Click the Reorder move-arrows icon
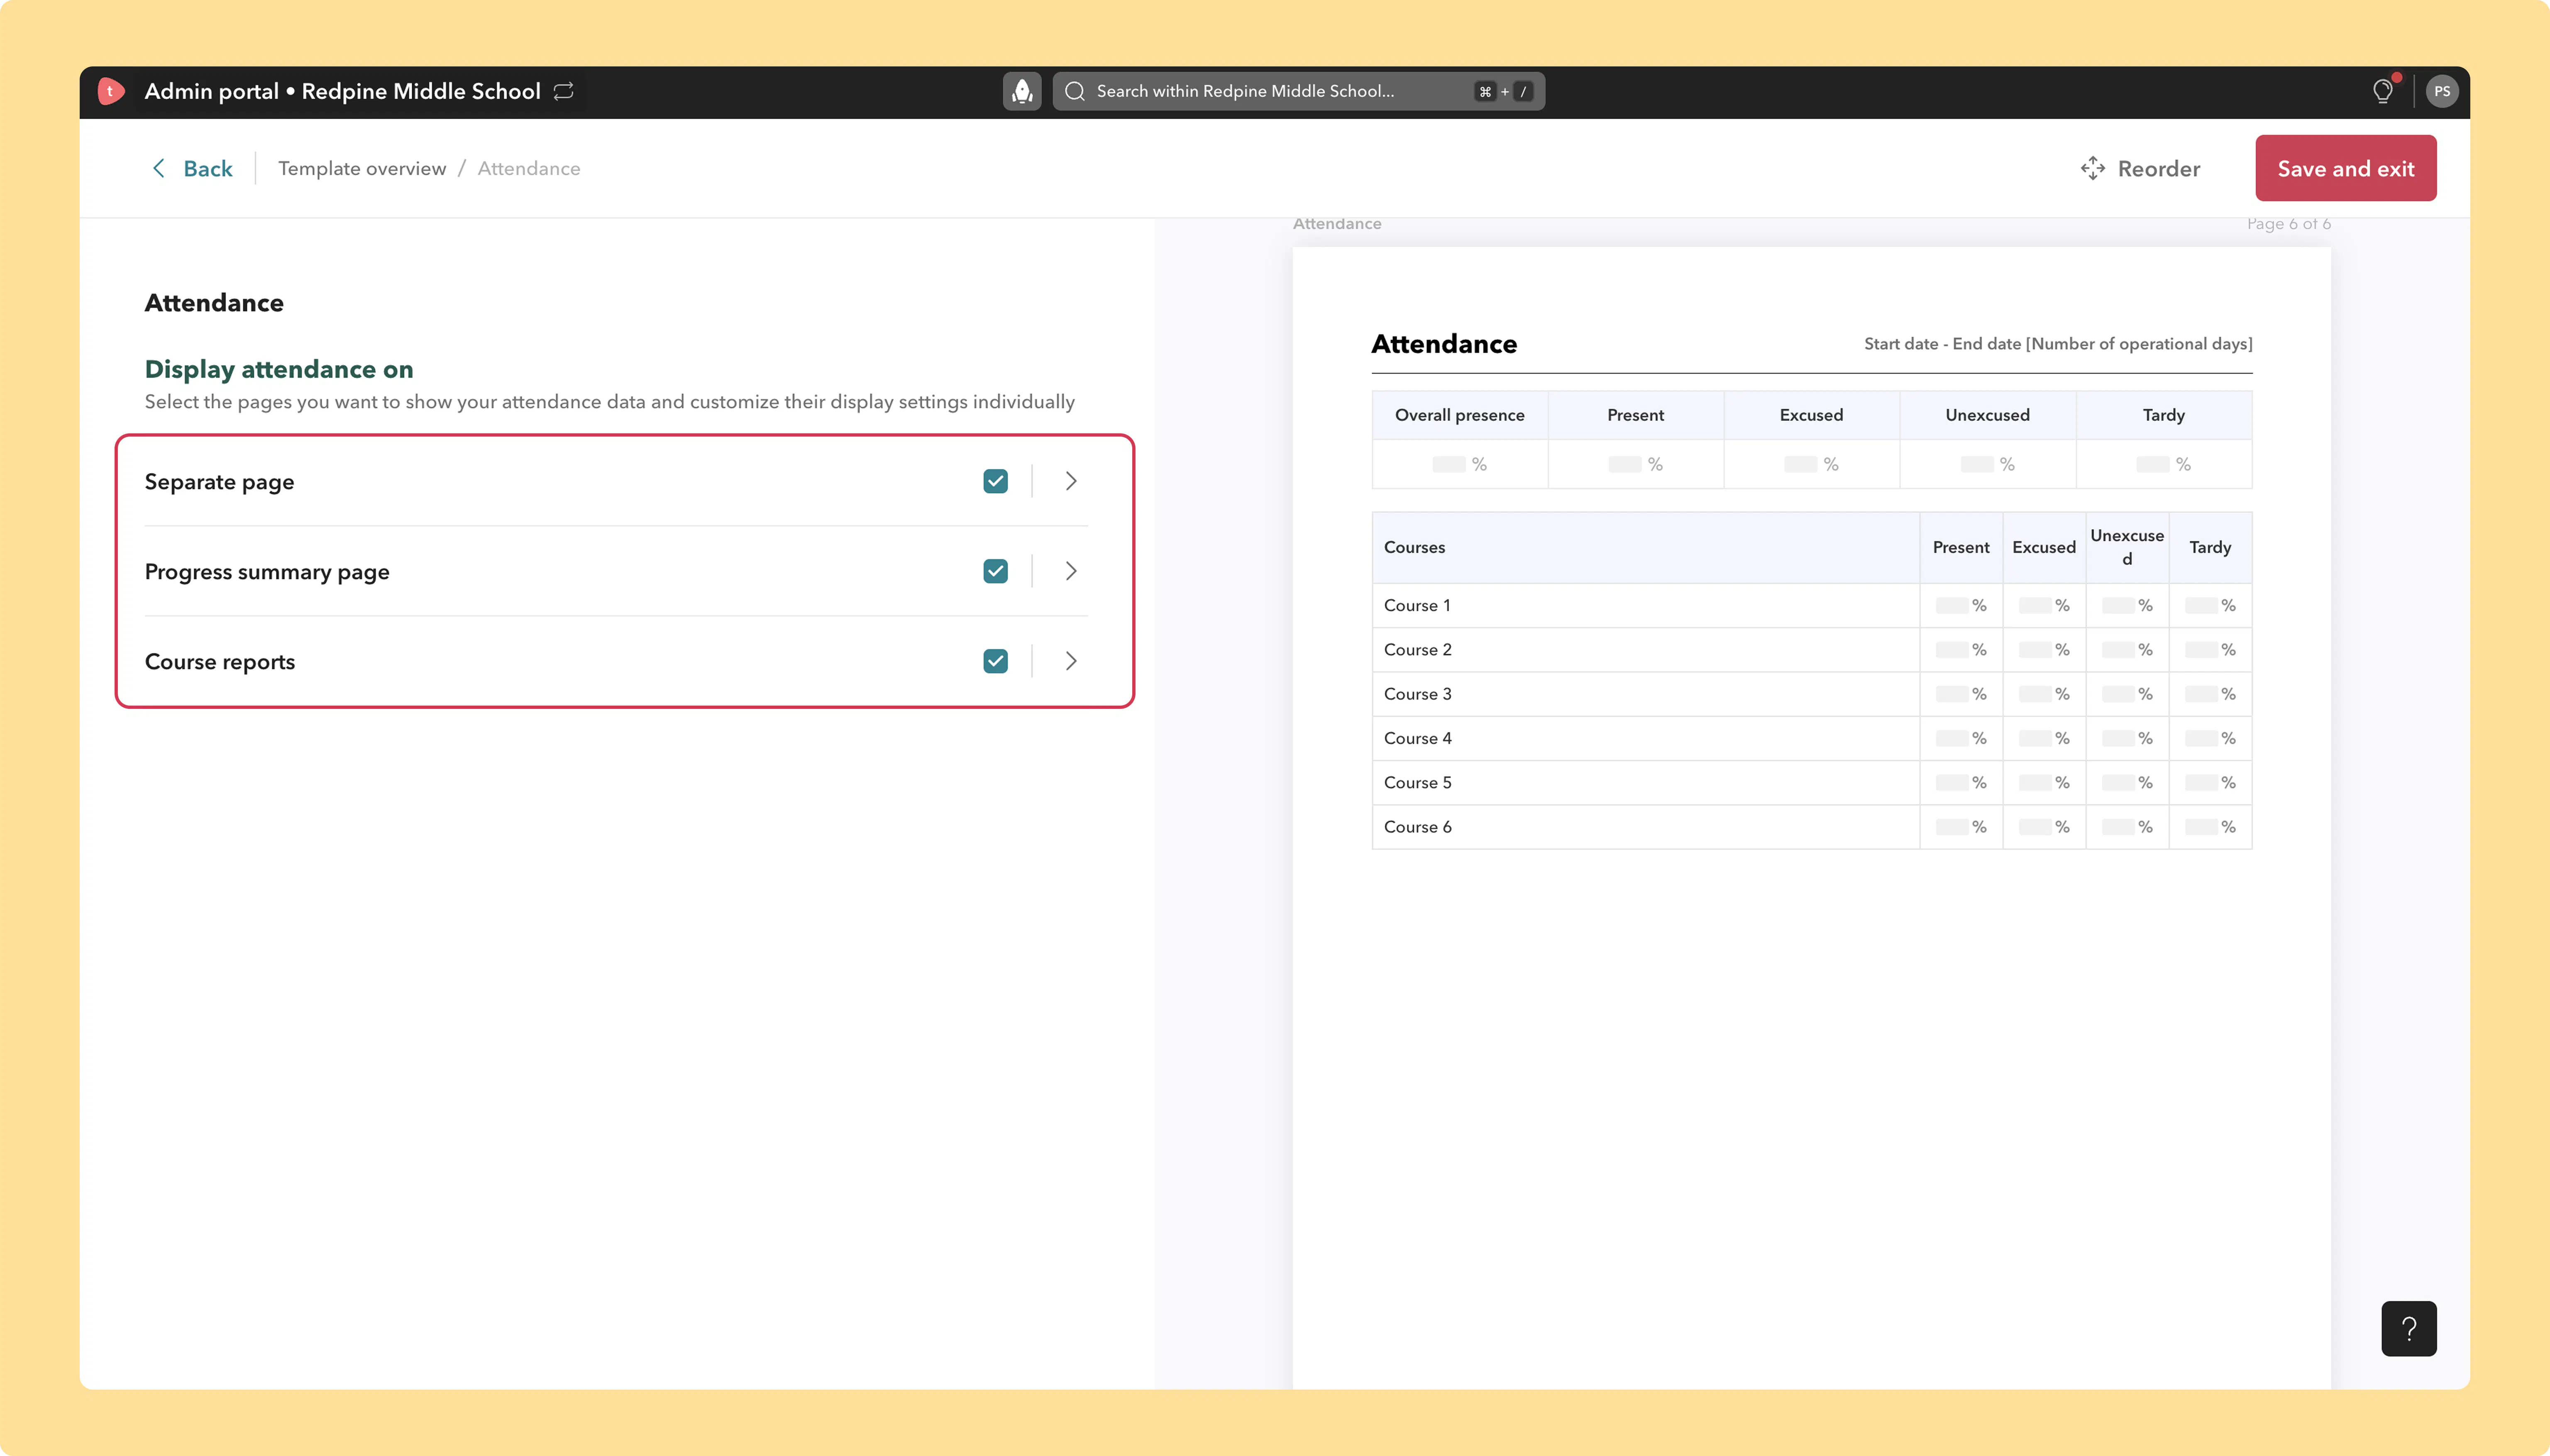Viewport: 2550px width, 1456px height. click(2093, 168)
